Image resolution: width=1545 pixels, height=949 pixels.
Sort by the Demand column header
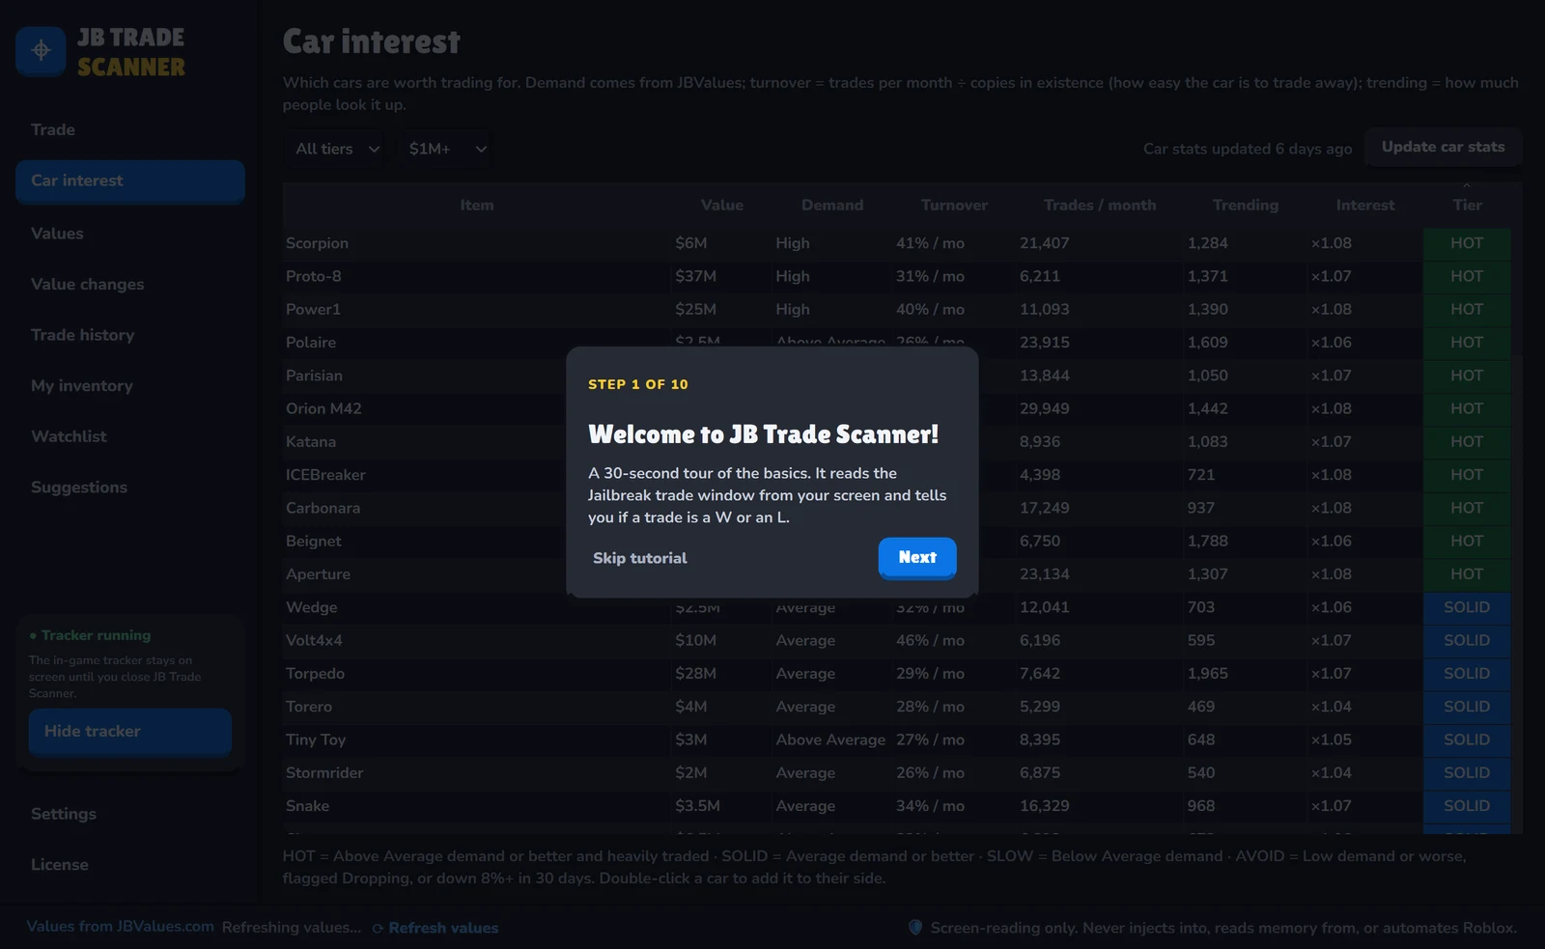832,205
